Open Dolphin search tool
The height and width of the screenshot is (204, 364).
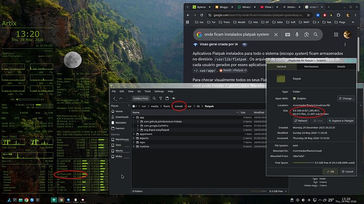pyautogui.click(x=154, y=98)
